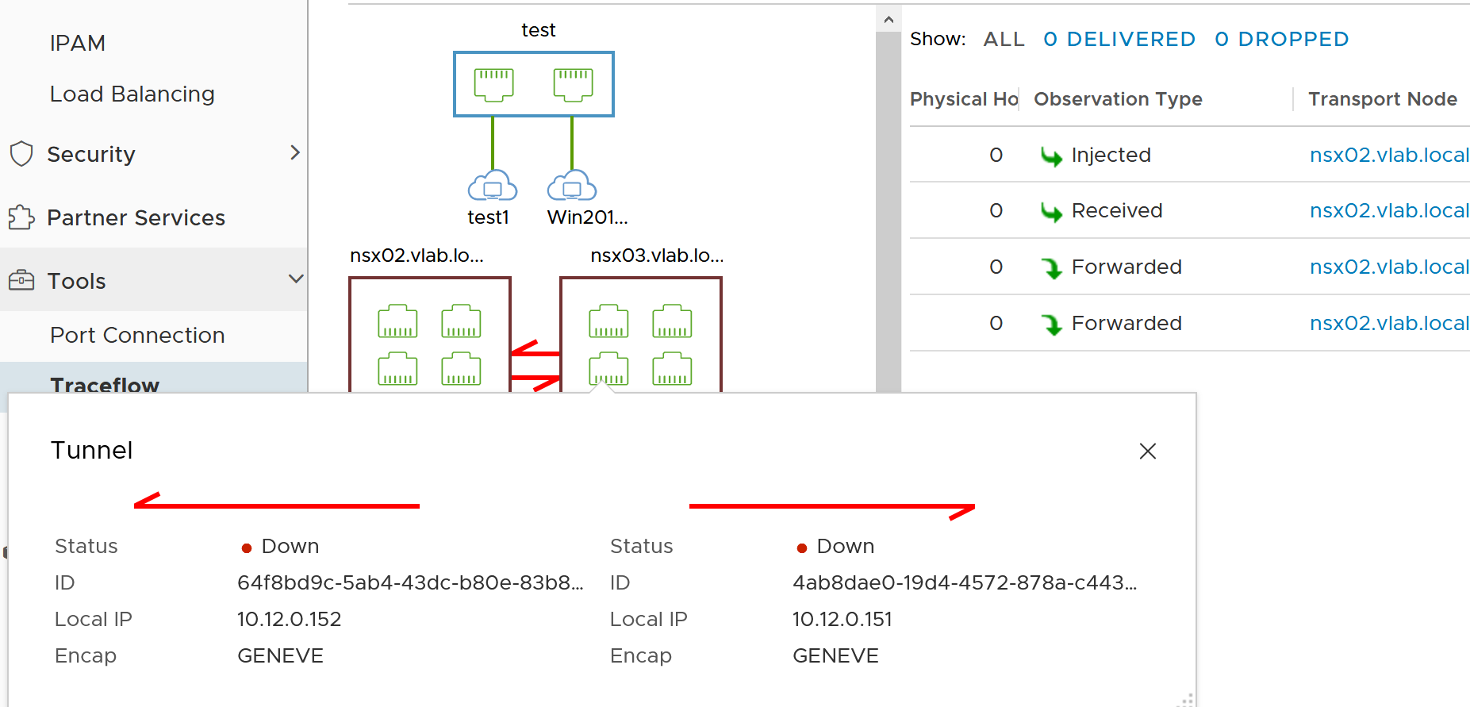
Task: Collapse the Tools section chevron
Action: click(x=296, y=279)
